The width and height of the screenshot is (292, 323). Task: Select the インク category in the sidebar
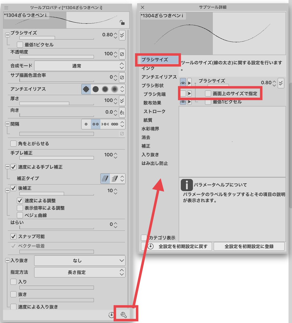148,68
